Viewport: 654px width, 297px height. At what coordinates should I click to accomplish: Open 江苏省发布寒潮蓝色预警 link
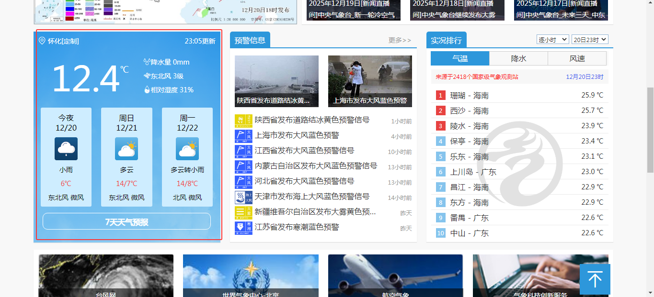click(x=297, y=227)
